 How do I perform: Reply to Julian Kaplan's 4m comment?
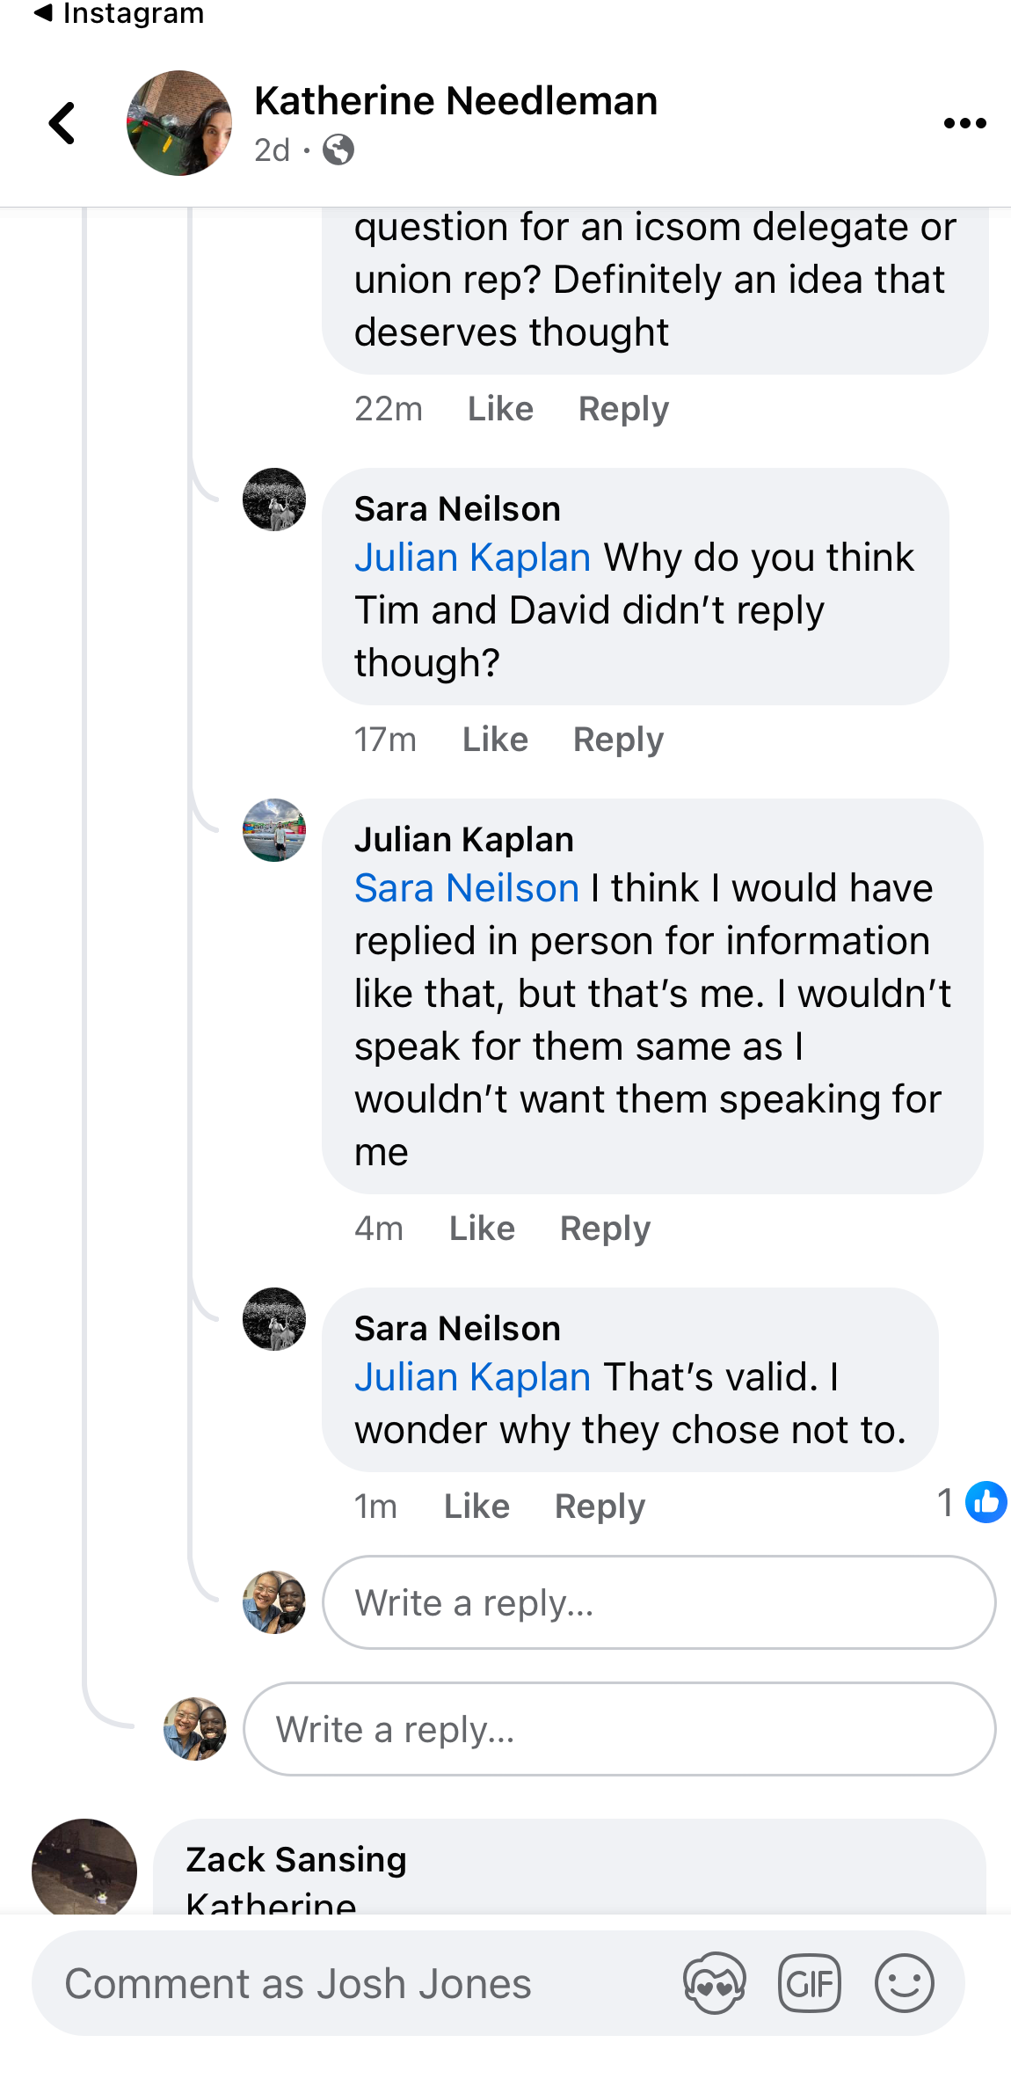605,1229
